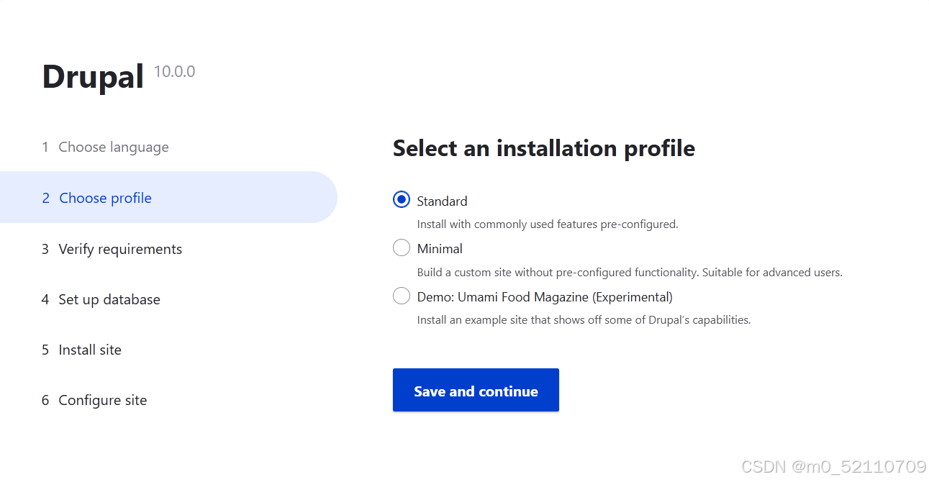
Task: Select the Standard installation profile radio button
Action: tap(402, 200)
